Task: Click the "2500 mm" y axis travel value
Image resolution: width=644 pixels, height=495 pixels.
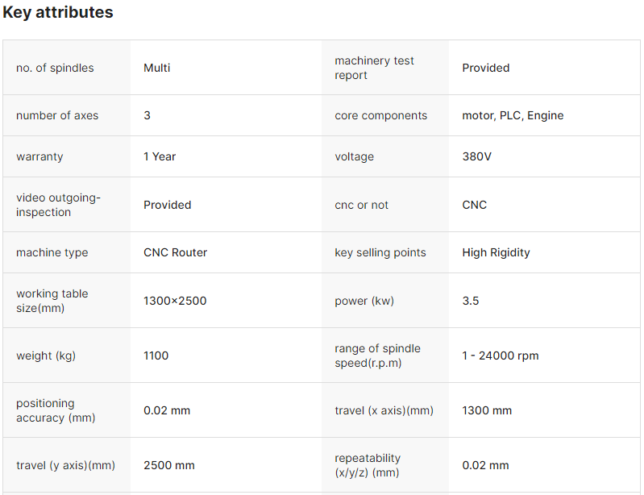Action: coord(168,465)
